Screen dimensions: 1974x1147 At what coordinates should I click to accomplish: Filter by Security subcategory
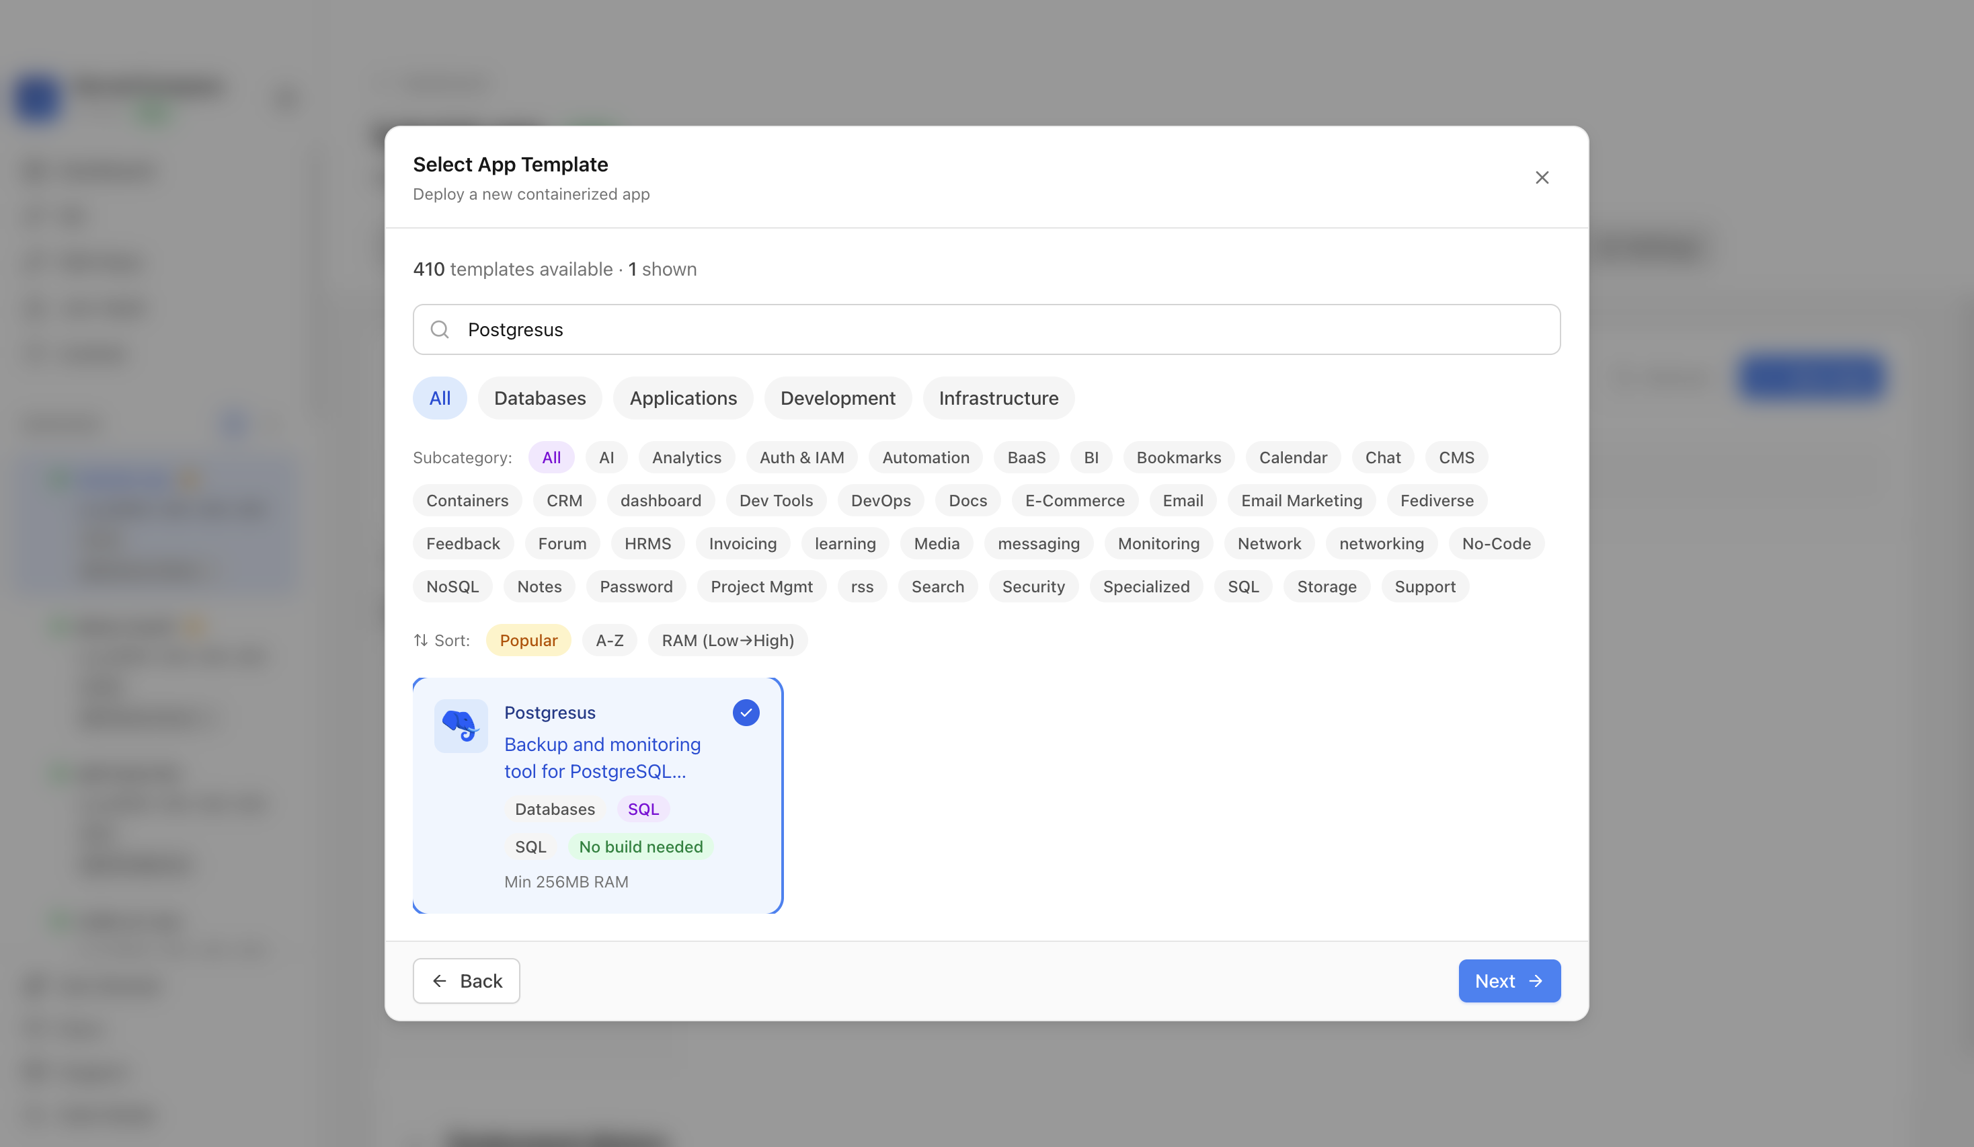1033,587
